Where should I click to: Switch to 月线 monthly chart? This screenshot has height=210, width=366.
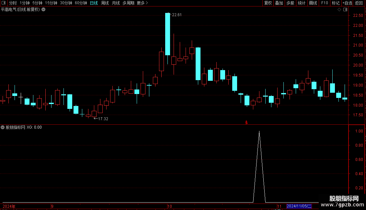tap(116, 3)
